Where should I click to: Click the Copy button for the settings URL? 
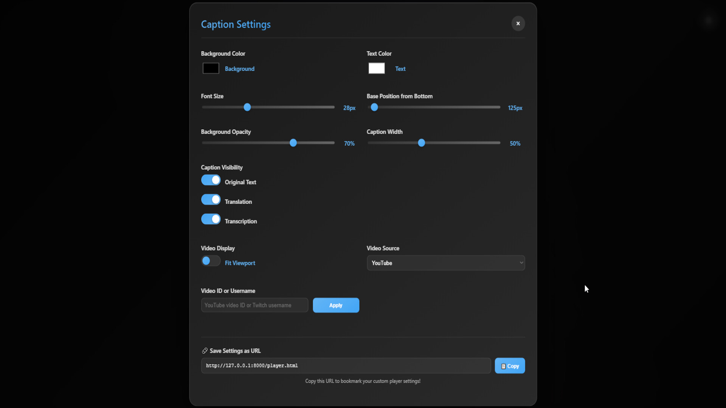[x=510, y=366]
